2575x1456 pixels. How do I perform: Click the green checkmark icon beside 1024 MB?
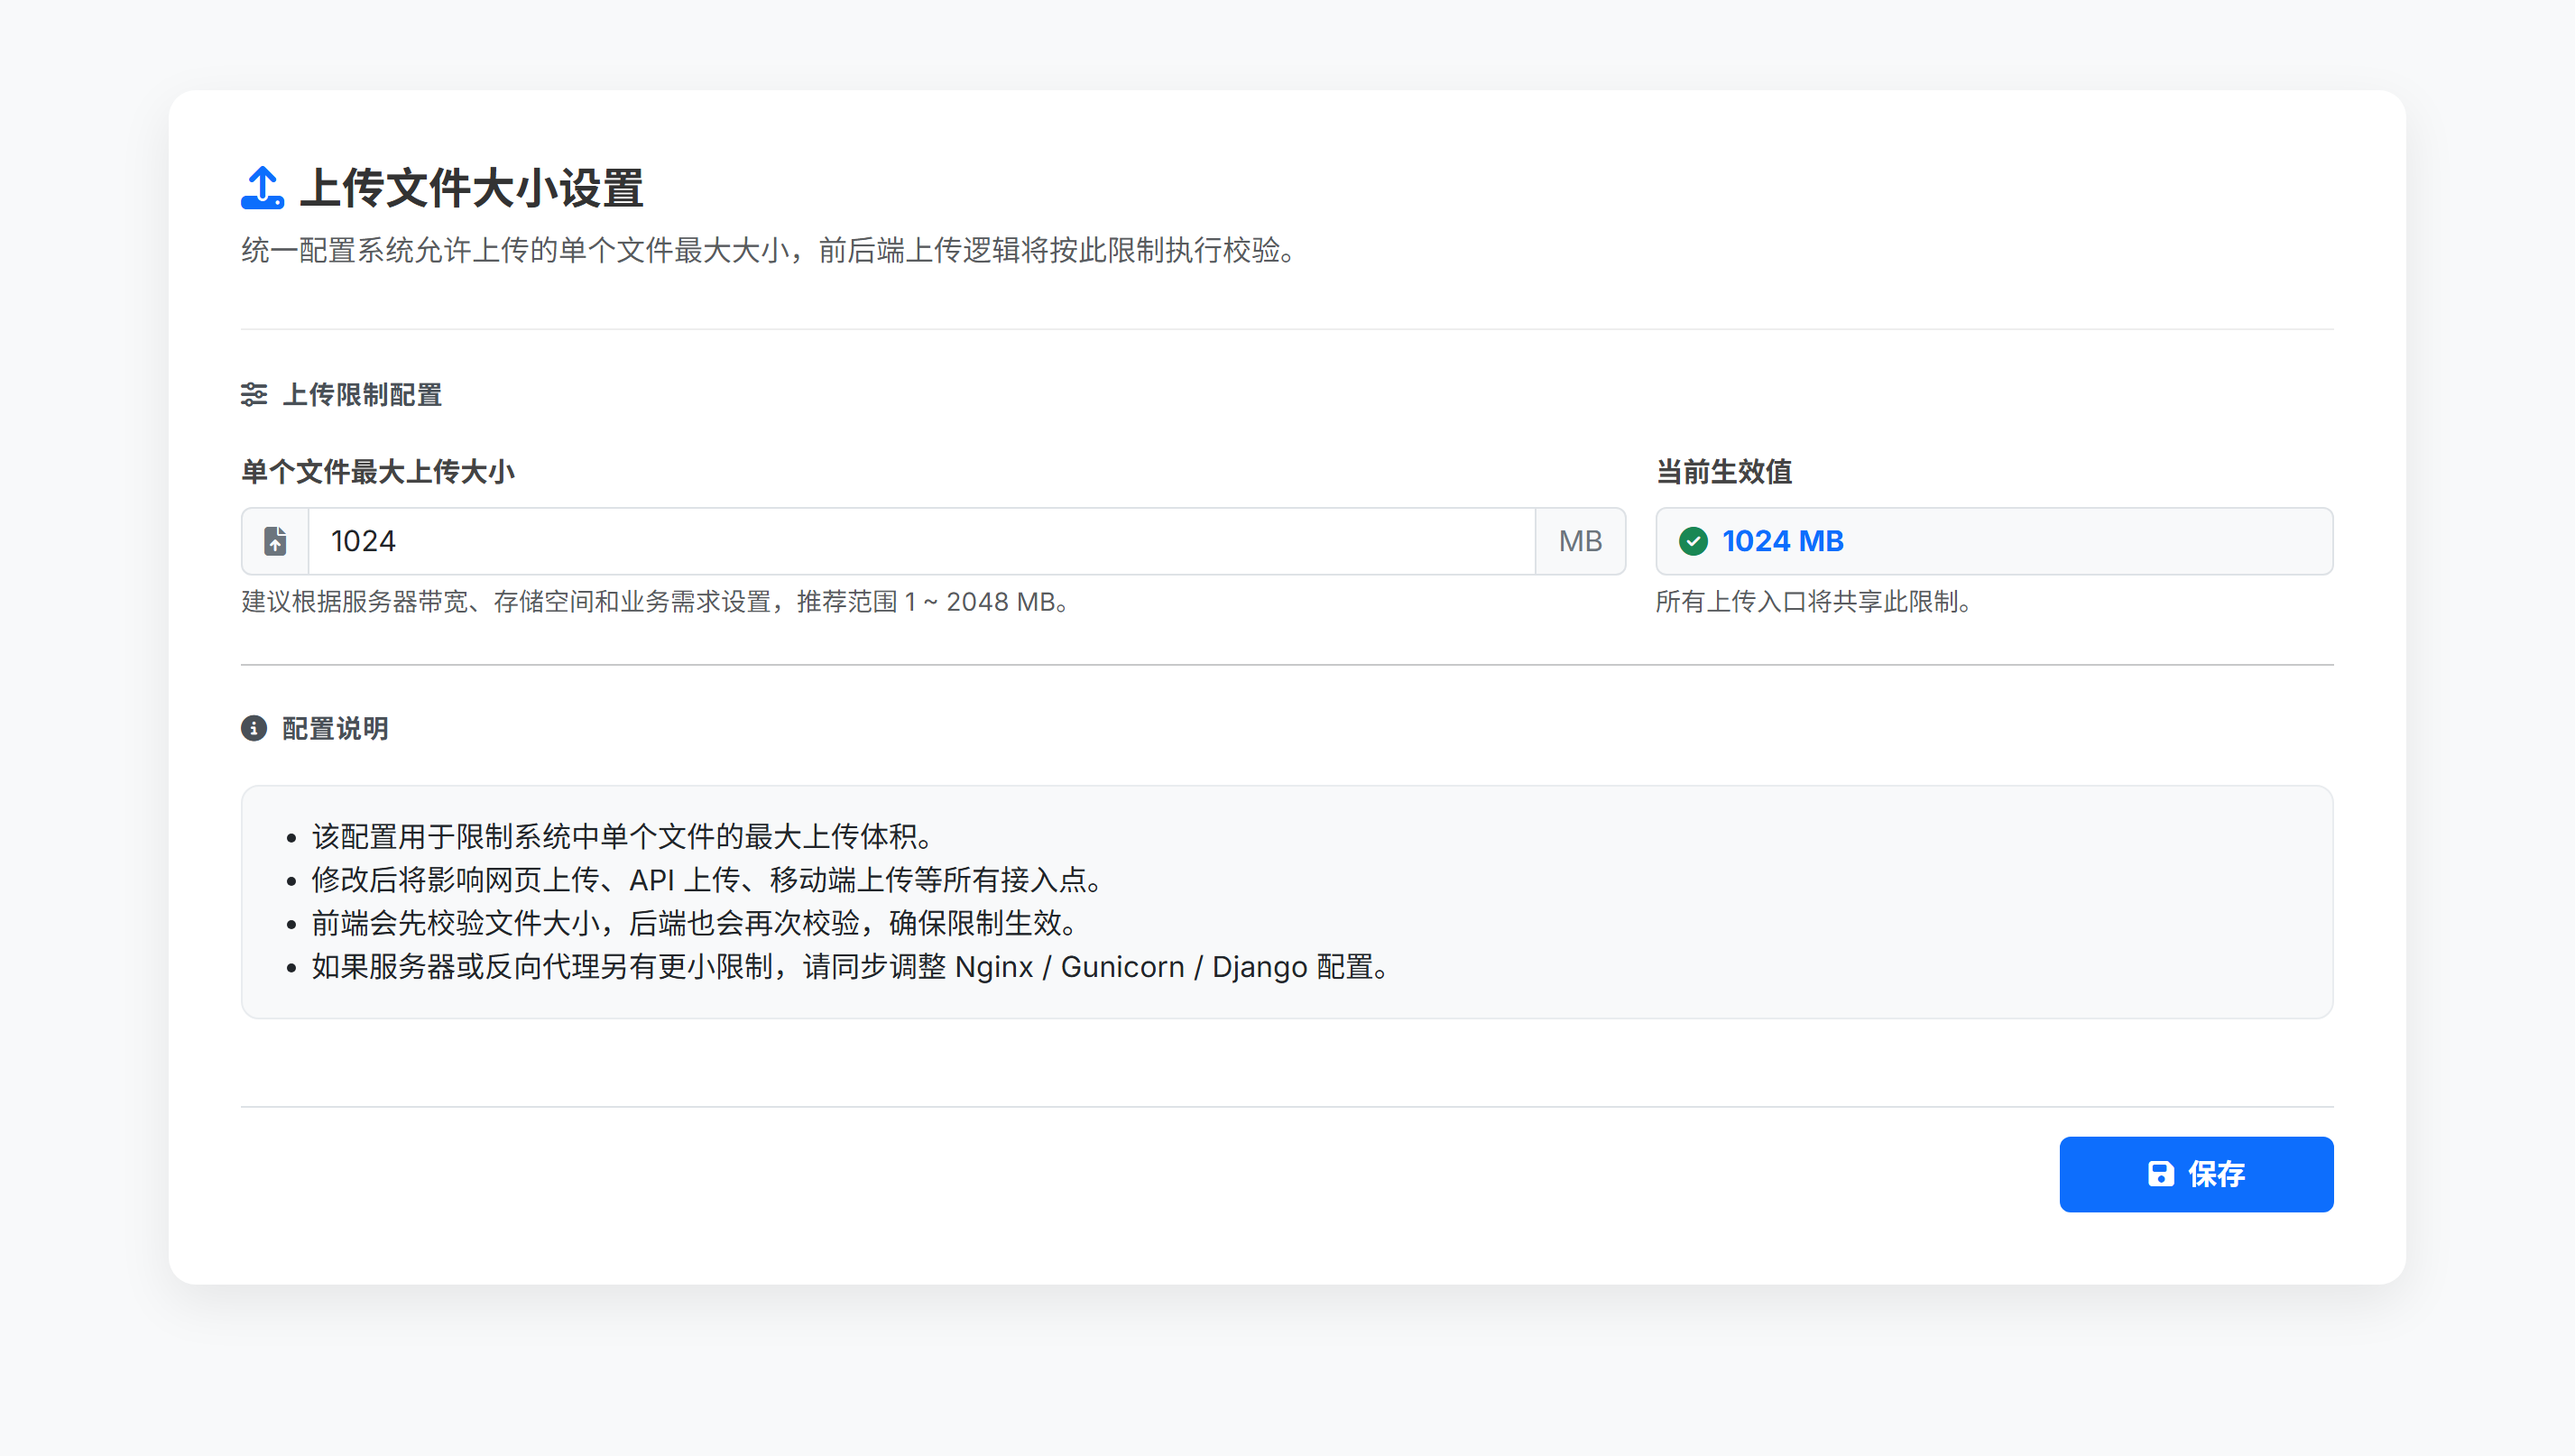[1694, 541]
